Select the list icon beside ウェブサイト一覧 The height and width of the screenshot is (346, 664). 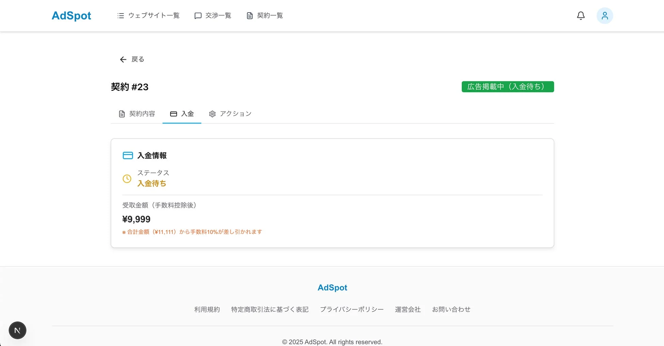coord(120,15)
